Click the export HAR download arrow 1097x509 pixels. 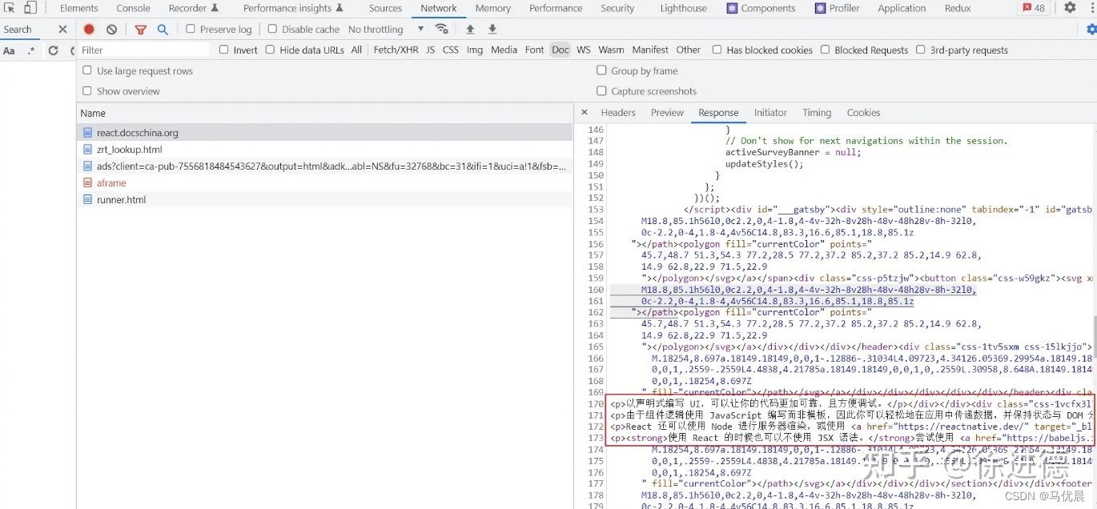pyautogui.click(x=492, y=30)
